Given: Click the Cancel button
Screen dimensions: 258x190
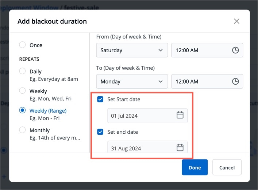Looking at the screenshot, I should [x=227, y=167].
